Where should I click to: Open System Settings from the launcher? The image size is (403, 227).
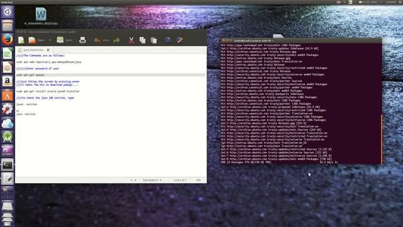[7, 109]
